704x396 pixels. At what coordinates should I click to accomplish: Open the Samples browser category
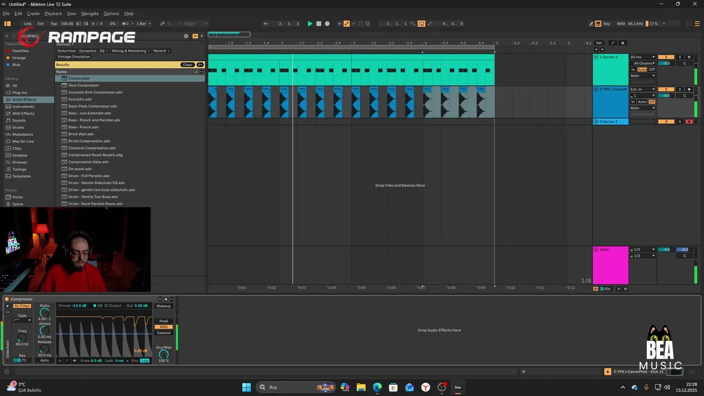20,155
